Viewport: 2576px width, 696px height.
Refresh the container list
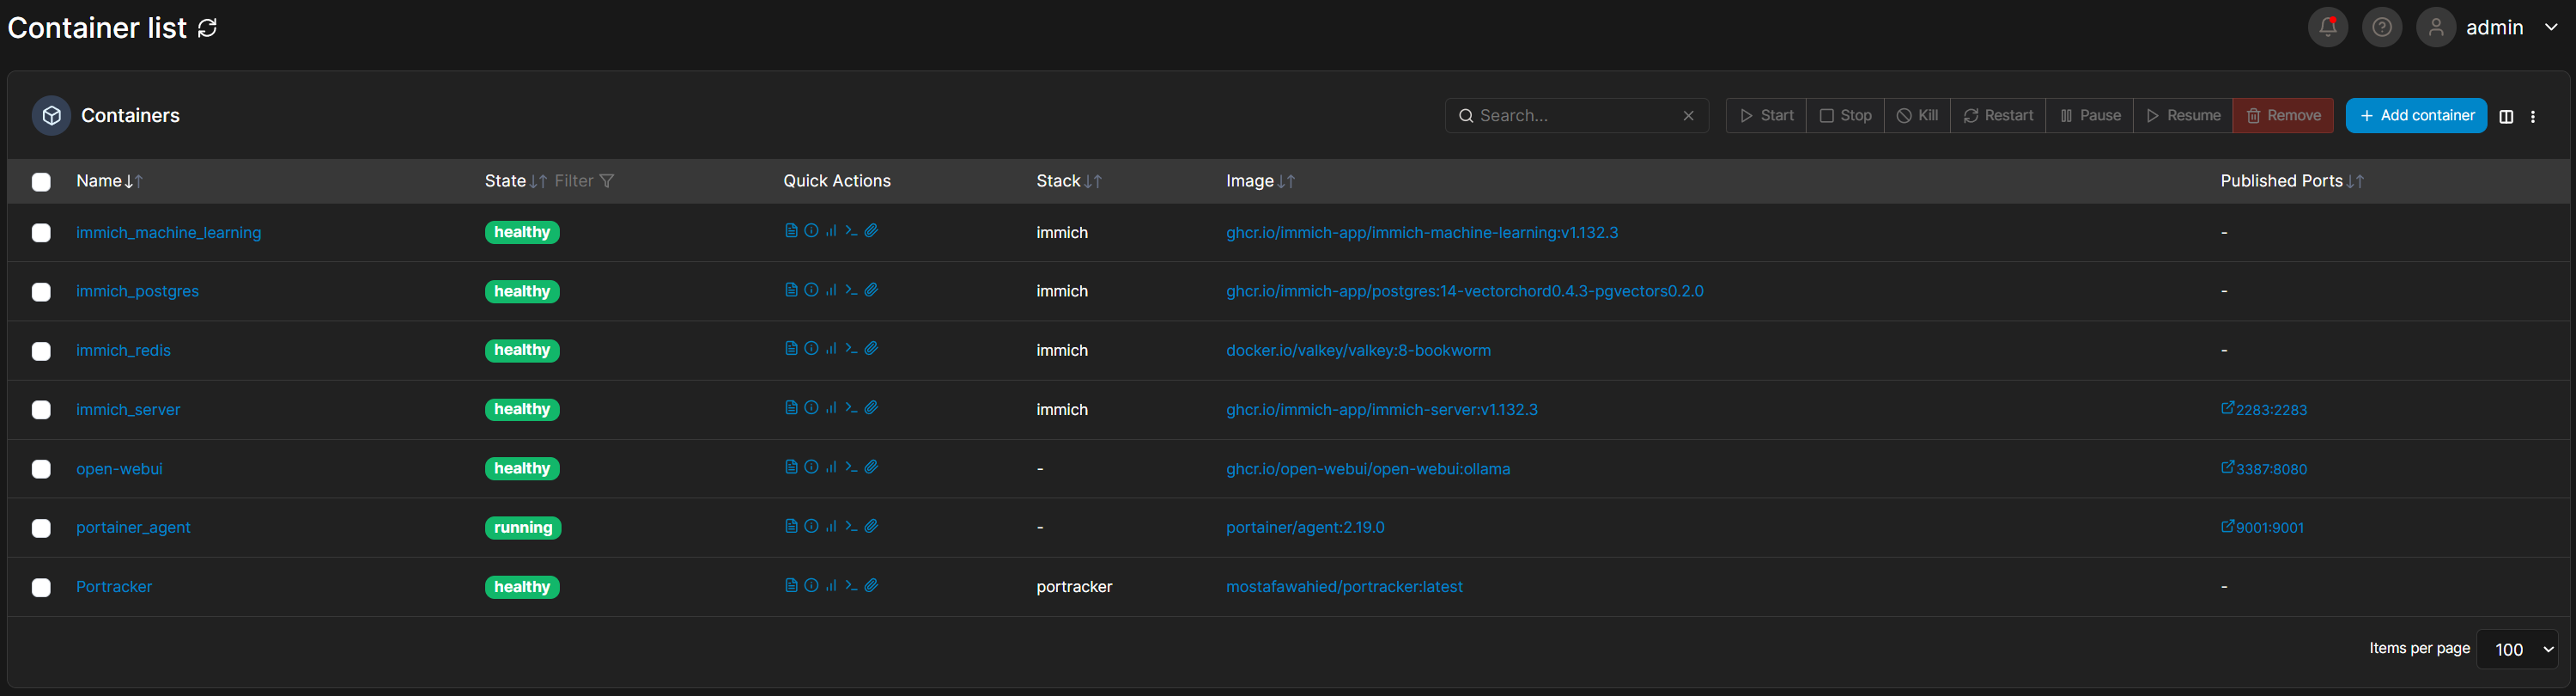point(208,28)
